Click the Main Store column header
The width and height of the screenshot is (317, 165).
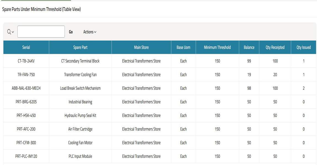point(141,47)
